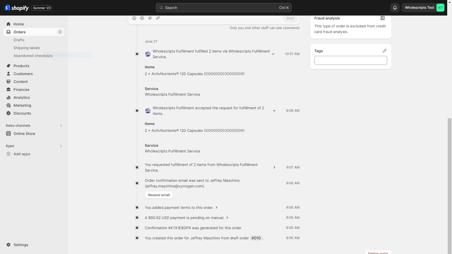452x254 pixels.
Task: Click the mention (@) icon
Action: click(142, 18)
